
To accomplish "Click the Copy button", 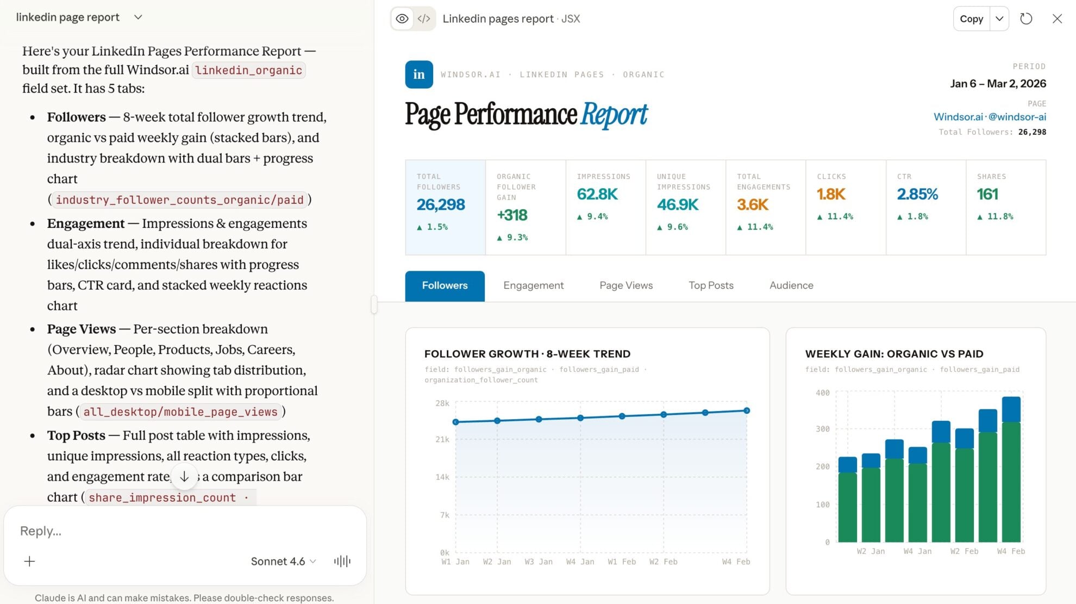I will point(971,18).
